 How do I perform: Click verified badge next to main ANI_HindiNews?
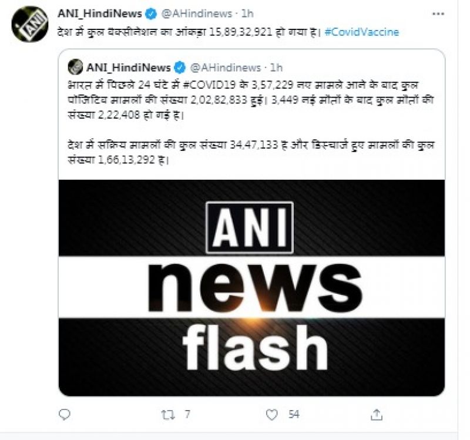tap(151, 14)
